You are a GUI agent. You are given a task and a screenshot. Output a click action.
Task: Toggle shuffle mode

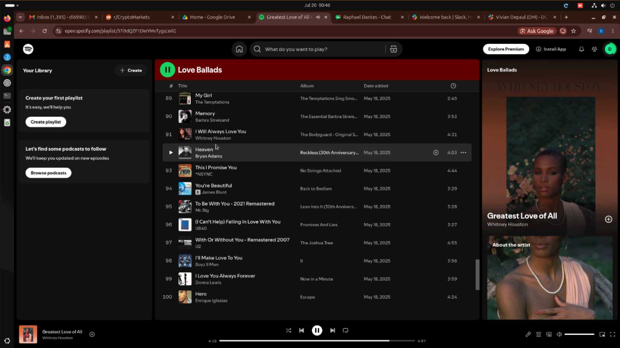(x=288, y=330)
